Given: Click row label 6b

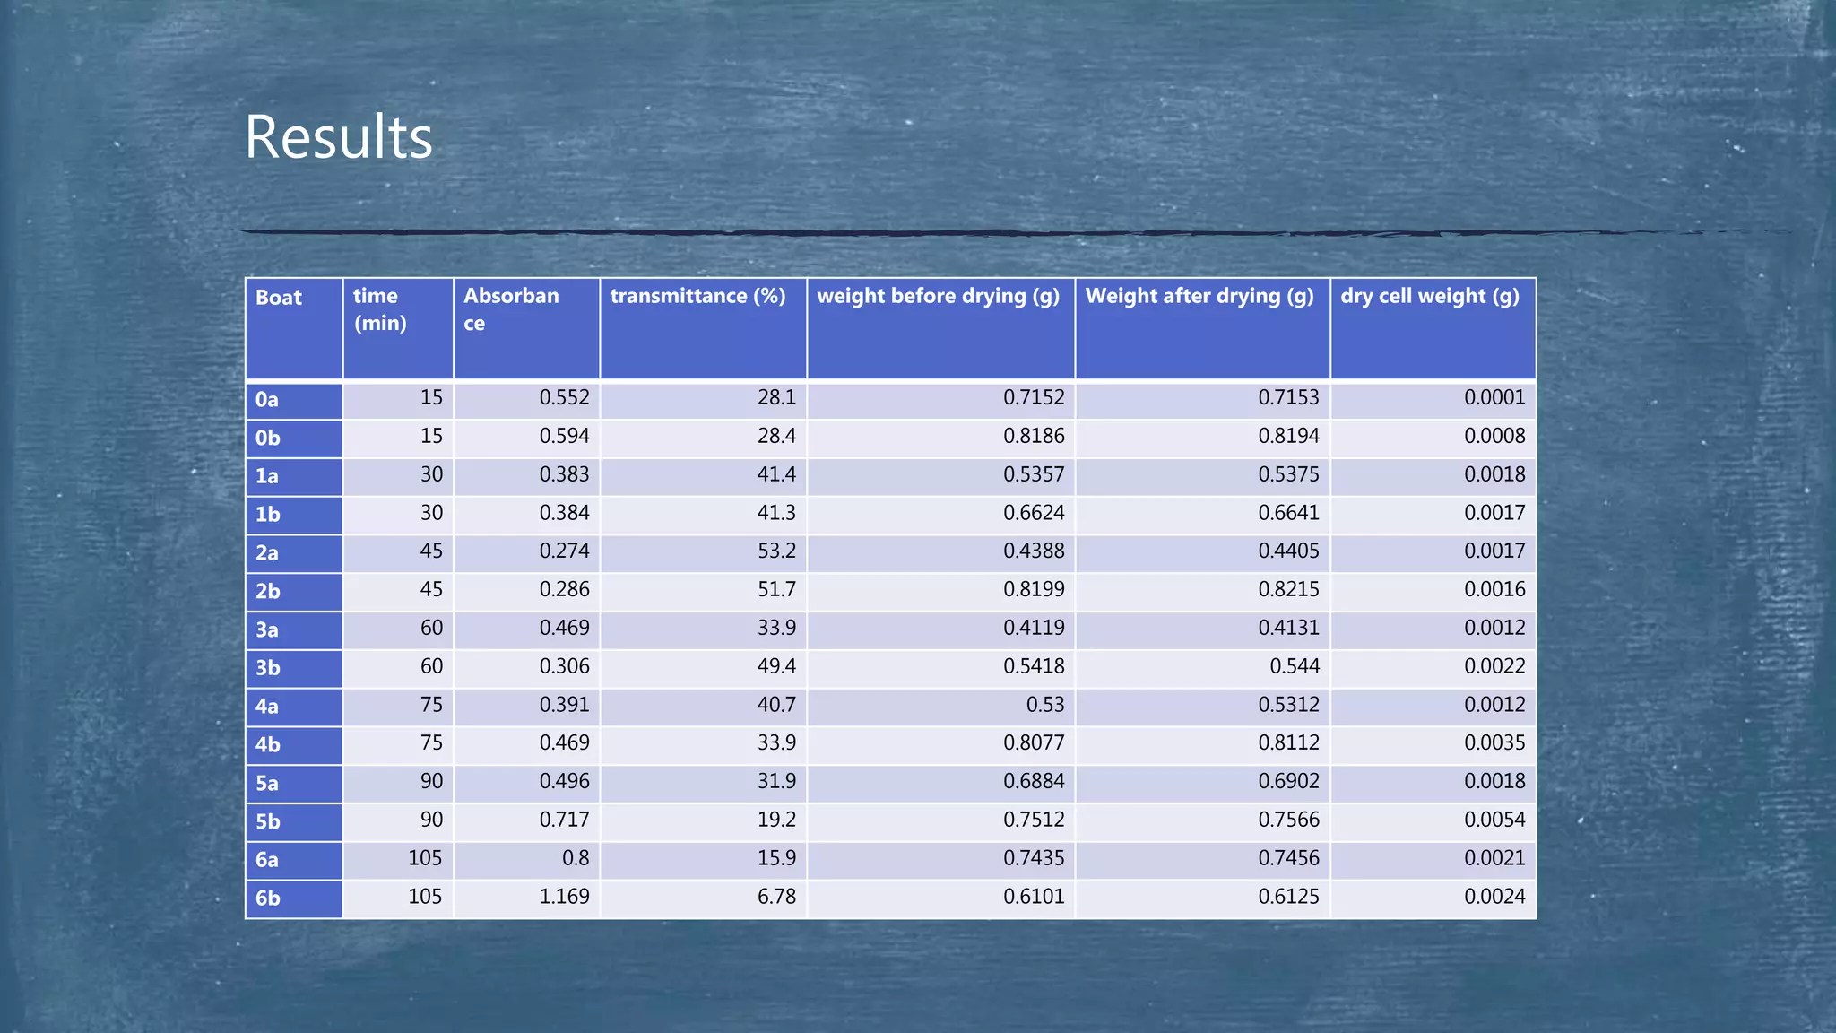Looking at the screenshot, I should [x=267, y=898].
